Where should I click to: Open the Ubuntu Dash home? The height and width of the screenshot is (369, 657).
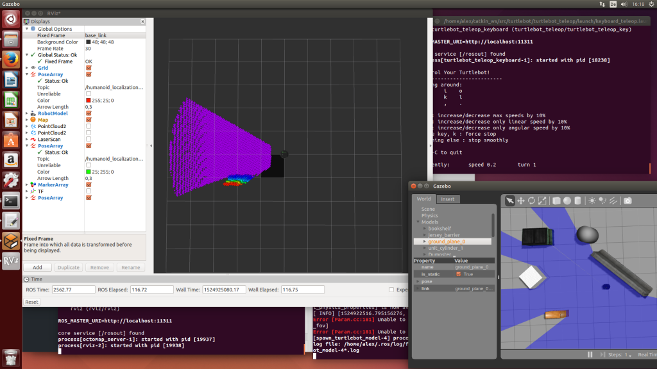[11, 19]
